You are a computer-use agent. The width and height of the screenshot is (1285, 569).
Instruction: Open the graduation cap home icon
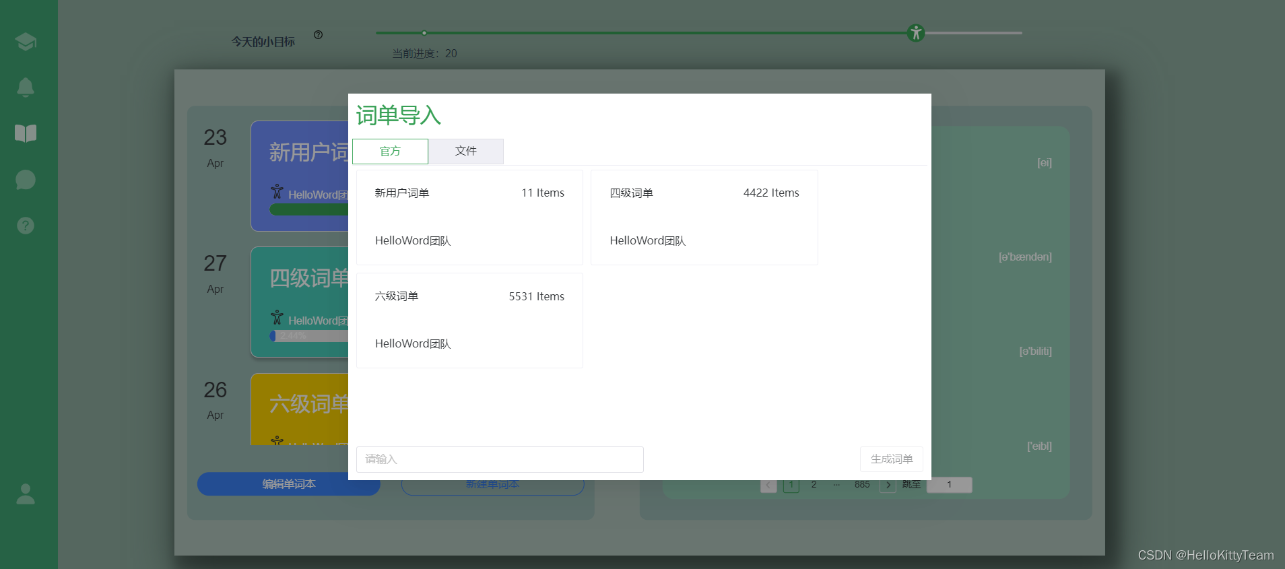point(26,42)
